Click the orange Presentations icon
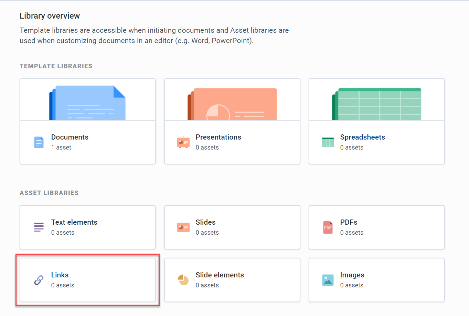The height and width of the screenshot is (316, 469). coord(183,142)
